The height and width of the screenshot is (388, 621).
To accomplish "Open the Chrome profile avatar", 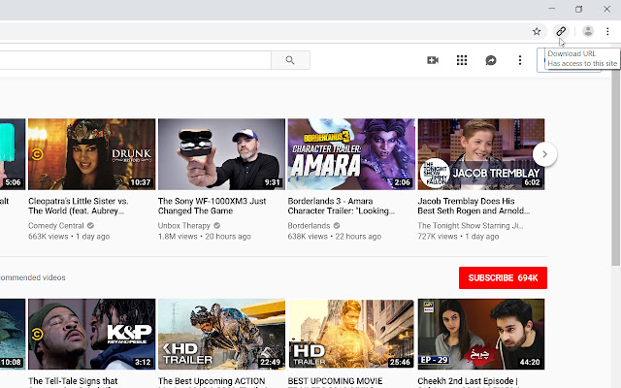I will click(x=588, y=31).
